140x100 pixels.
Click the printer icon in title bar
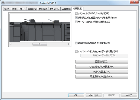pyautogui.click(x=3, y=3)
